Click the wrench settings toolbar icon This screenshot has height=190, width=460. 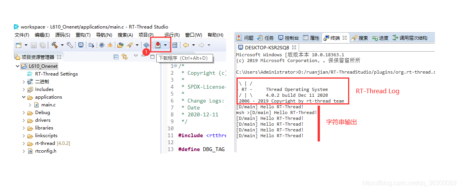[69, 45]
